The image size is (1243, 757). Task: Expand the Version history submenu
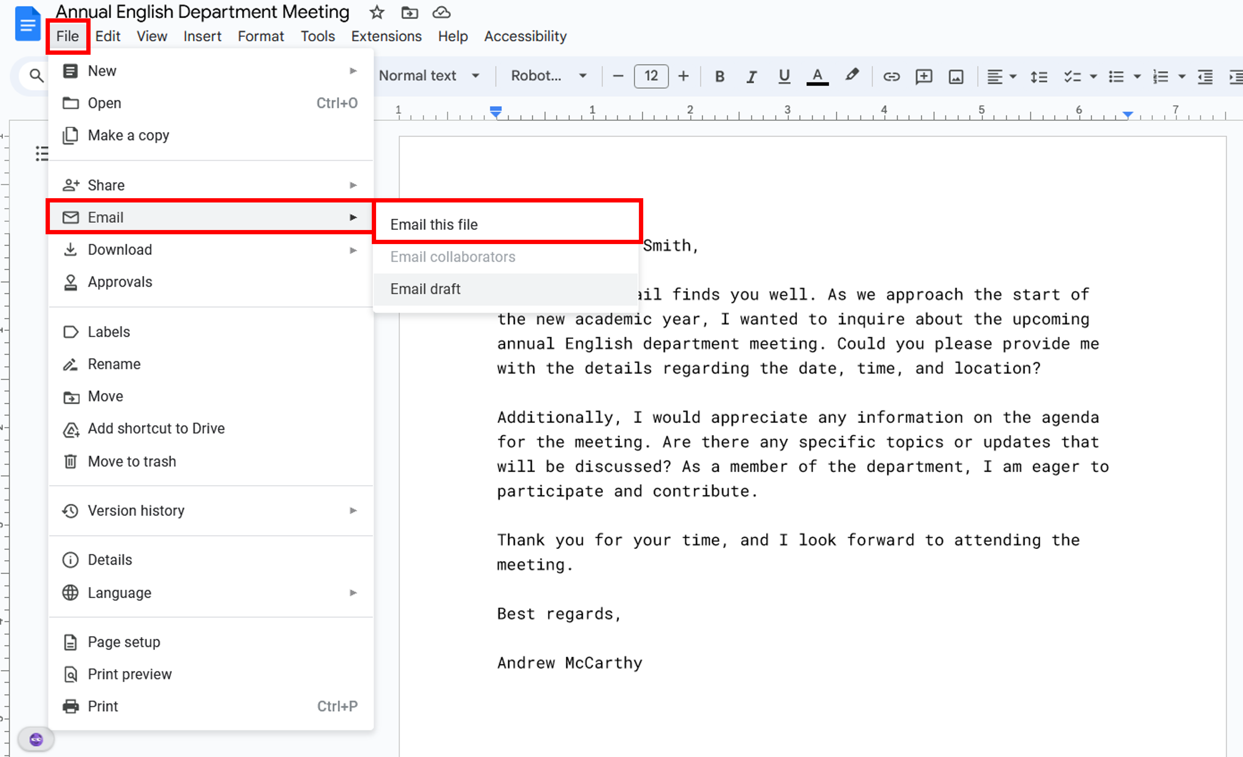click(210, 511)
